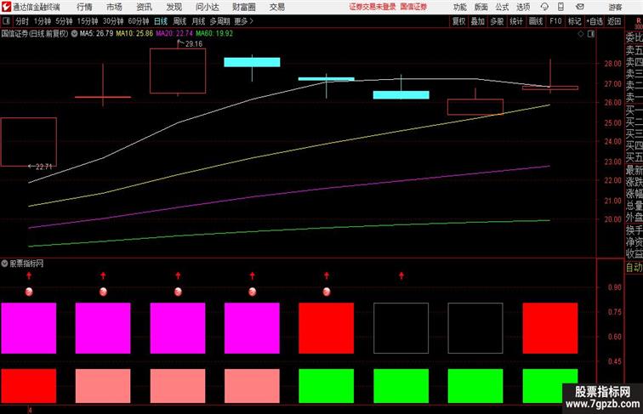Click the 国信证券(日线 前复权) chart title
The image size is (643, 414).
click(x=35, y=34)
